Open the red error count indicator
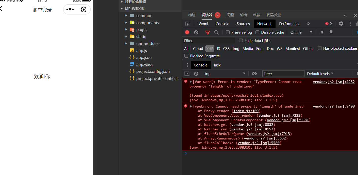The height and width of the screenshot is (175, 358). pyautogui.click(x=329, y=24)
